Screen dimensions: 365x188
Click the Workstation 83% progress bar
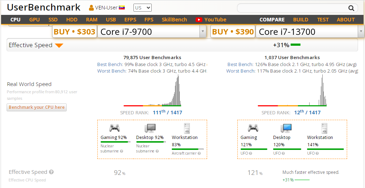pos(188,149)
